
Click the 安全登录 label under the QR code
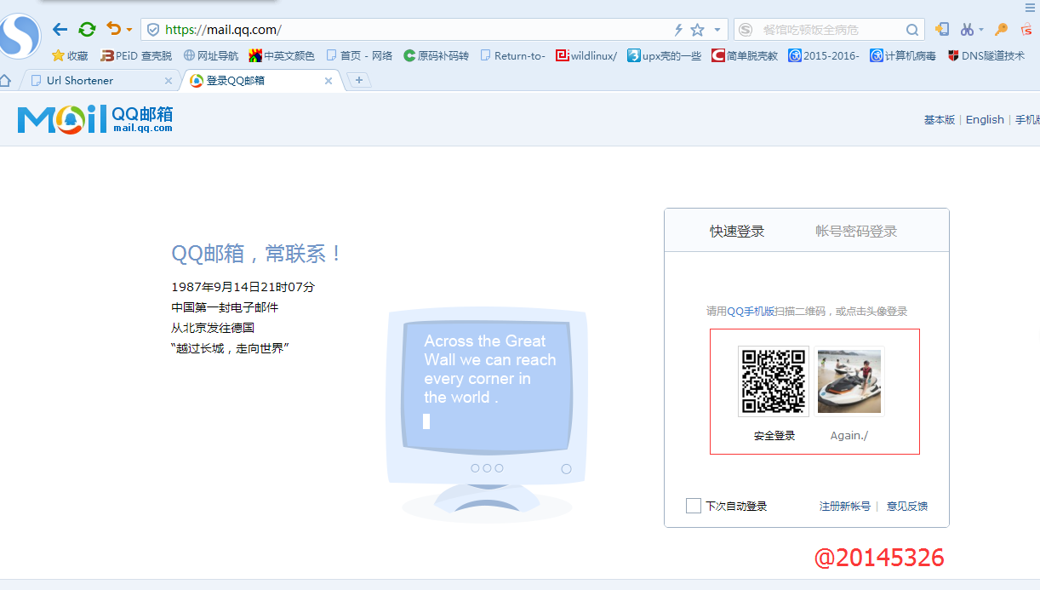[774, 436]
